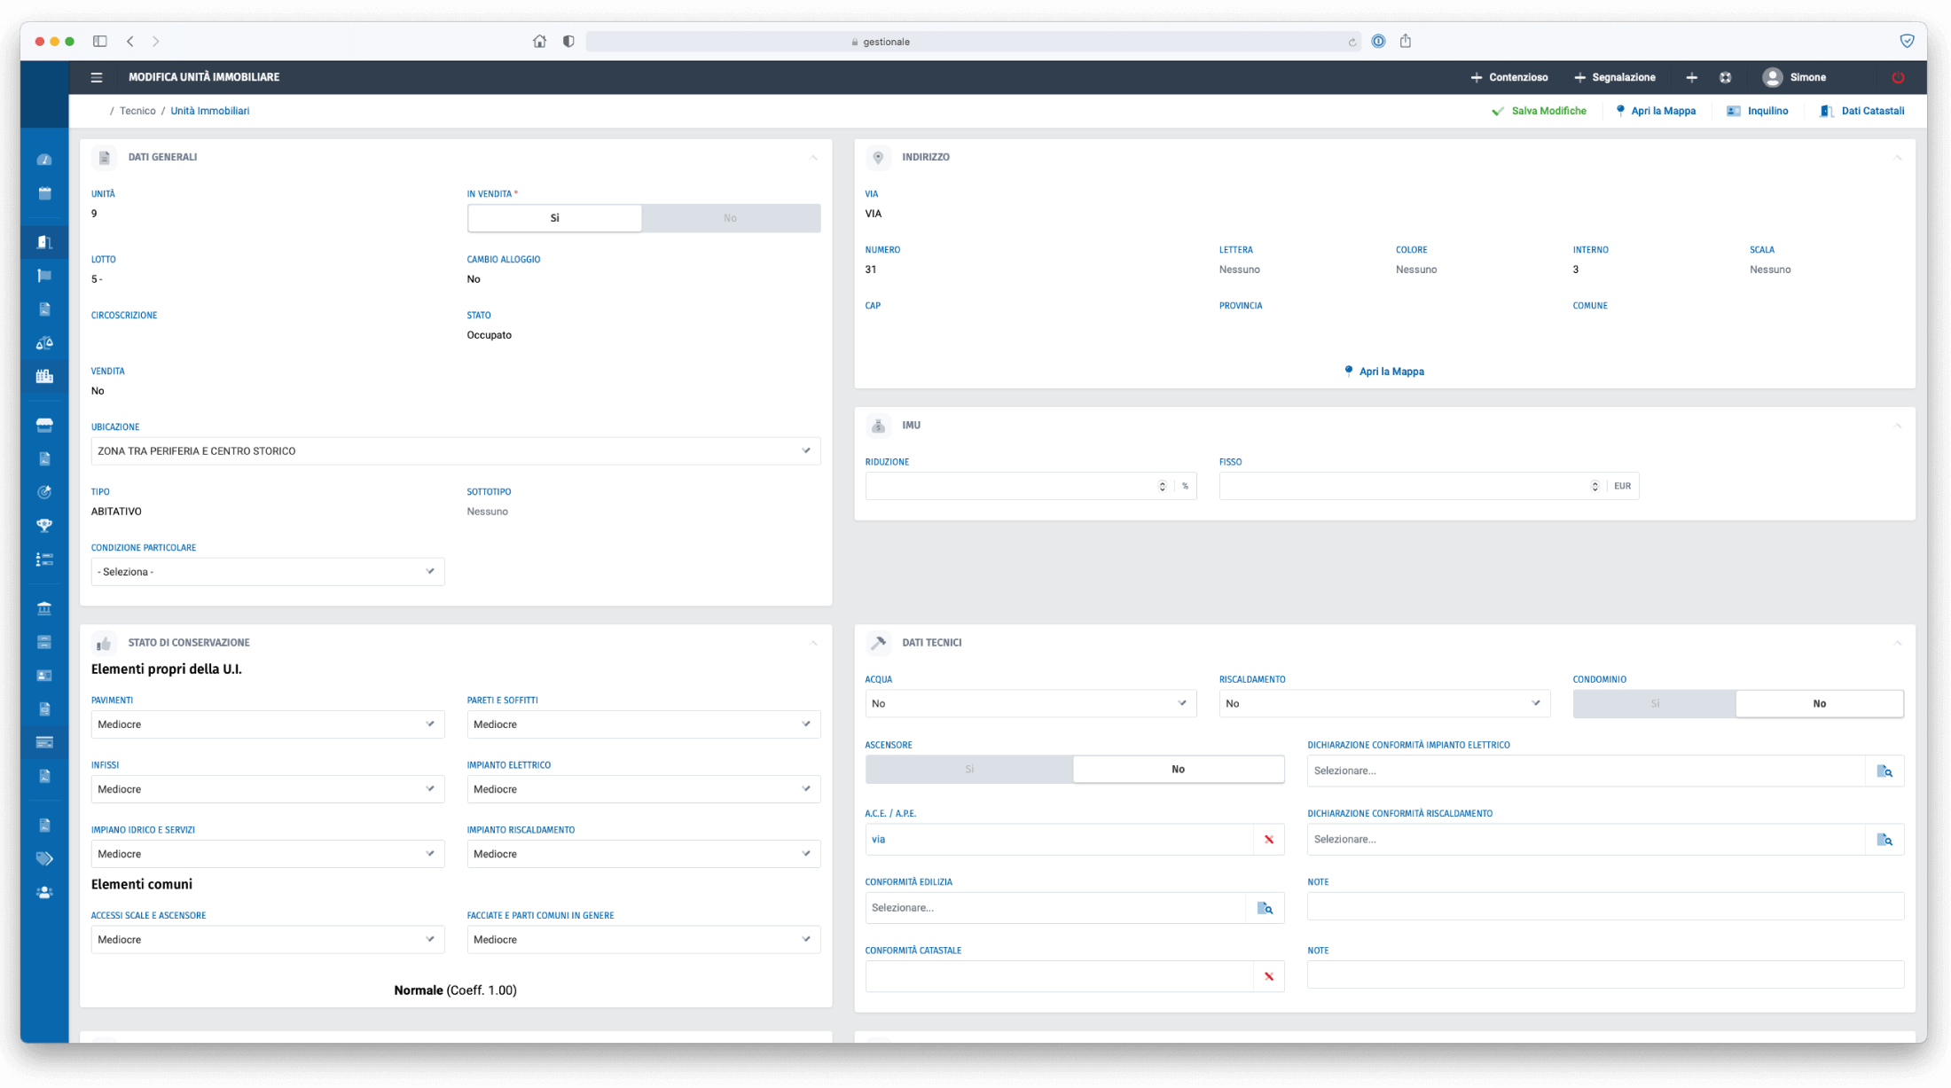This screenshot has height=1088, width=1951.
Task: Set Ascensore to Si
Action: click(969, 769)
